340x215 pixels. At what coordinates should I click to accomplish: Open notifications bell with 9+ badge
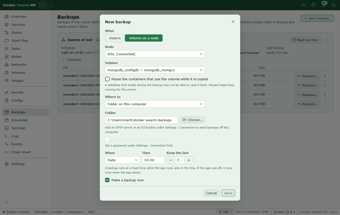[x=323, y=5]
